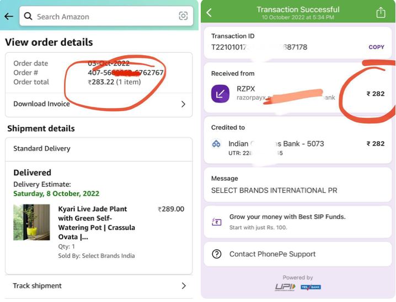Expand Download Invoice chevron arrow

(x=183, y=104)
